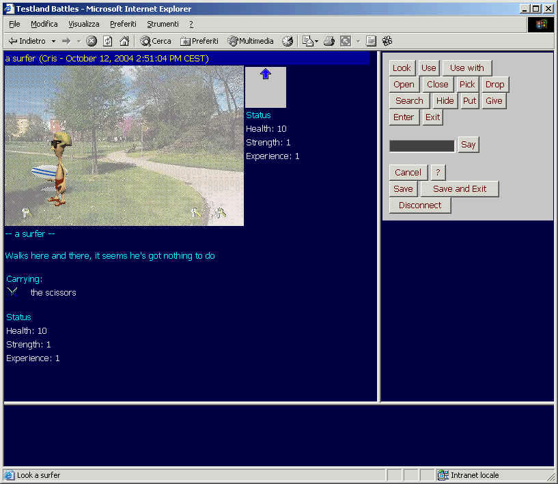Click the Save button

403,189
